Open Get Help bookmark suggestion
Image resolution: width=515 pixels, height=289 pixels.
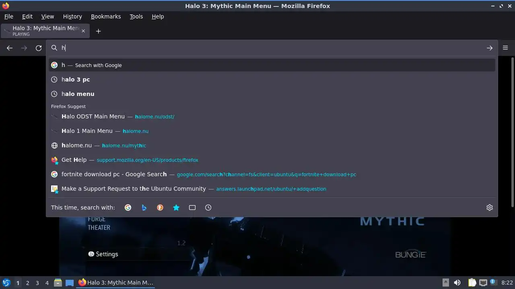pos(272,160)
